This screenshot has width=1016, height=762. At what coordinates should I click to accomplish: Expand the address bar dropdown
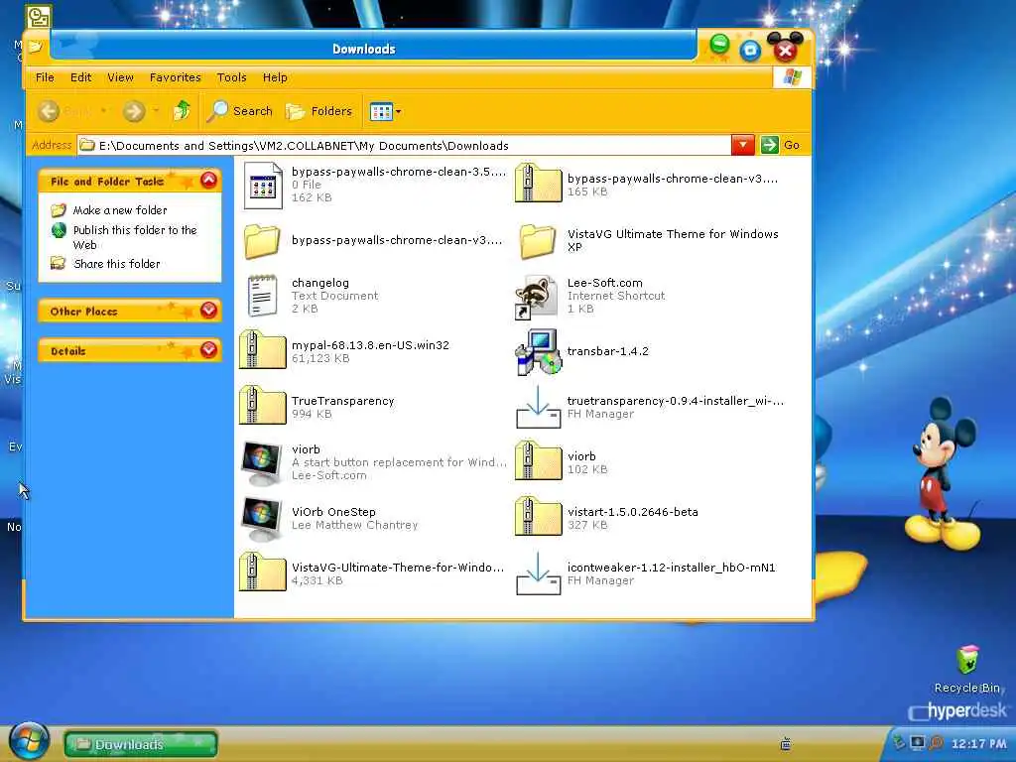point(742,145)
